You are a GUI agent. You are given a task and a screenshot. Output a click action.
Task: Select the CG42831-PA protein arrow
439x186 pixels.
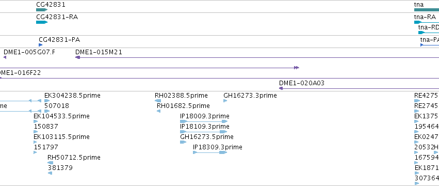pyautogui.click(x=41, y=45)
